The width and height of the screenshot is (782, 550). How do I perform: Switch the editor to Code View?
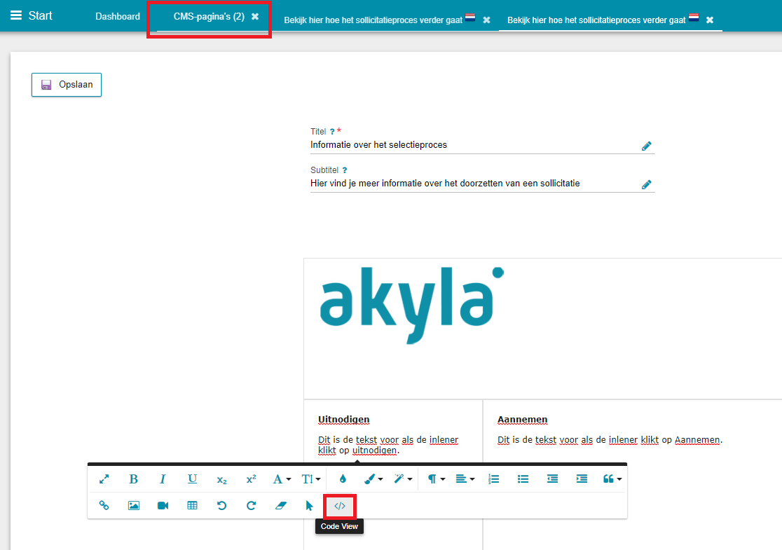pos(340,506)
